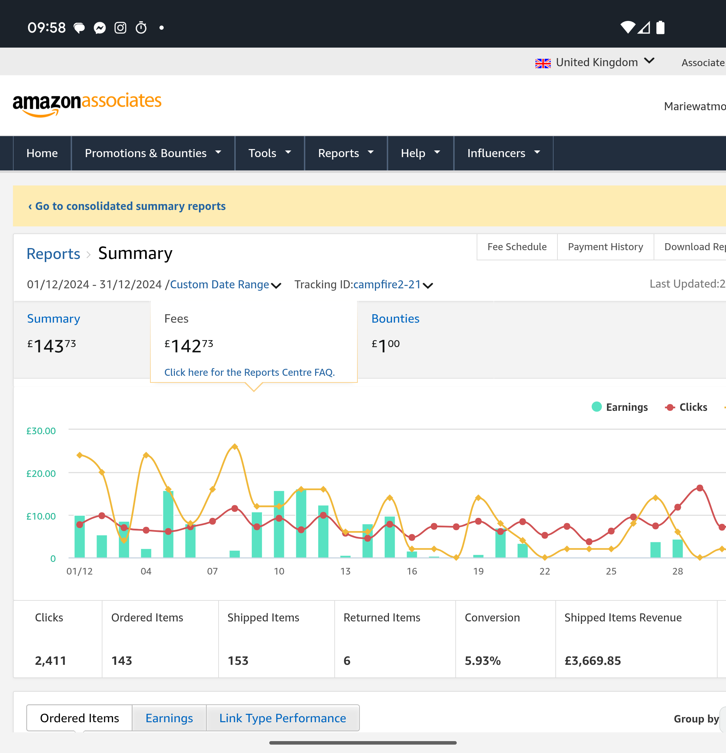Click the Bounties amount £1.00
Viewport: 726px width, 753px height.
click(386, 346)
